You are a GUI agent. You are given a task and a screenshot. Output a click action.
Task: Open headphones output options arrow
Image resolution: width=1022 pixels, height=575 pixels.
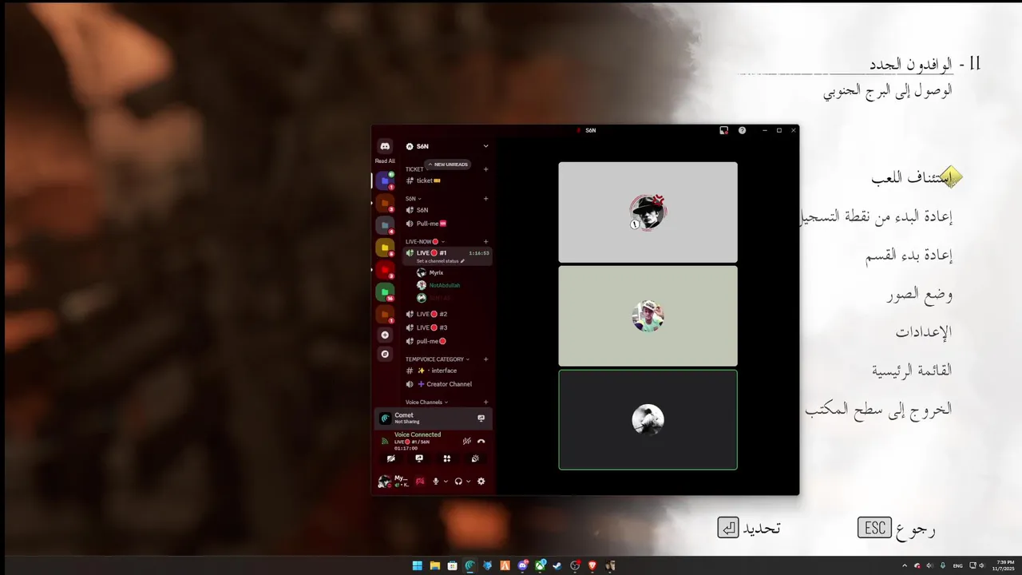click(468, 481)
